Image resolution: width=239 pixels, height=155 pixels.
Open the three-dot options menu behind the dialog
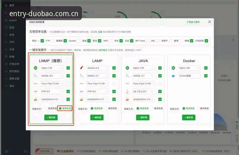coord(233,40)
